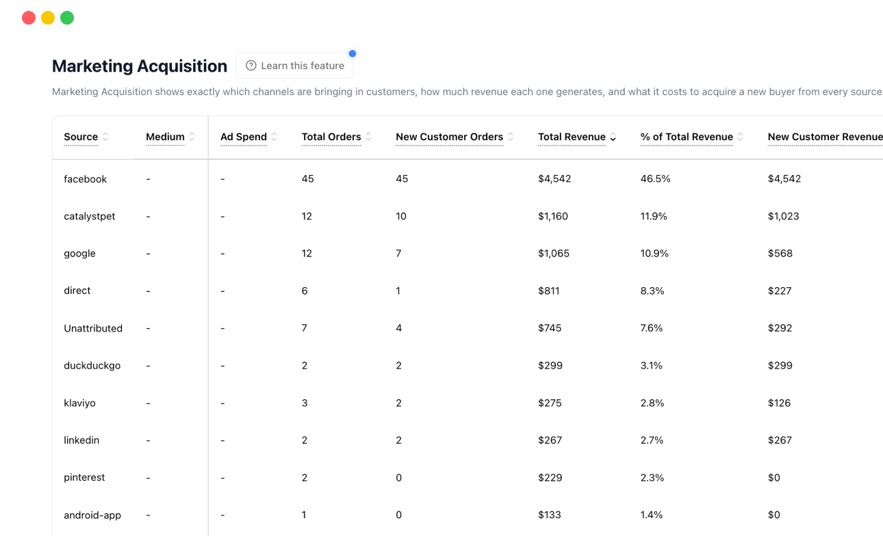Select the Total Revenue column header

572,137
